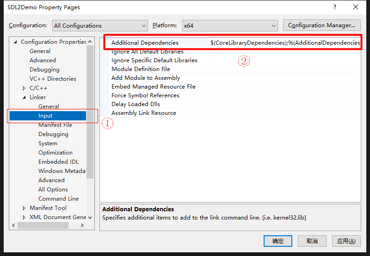Viewport: 370px width, 256px height.
Task: Open the Configuration dropdown
Action: (x=99, y=26)
